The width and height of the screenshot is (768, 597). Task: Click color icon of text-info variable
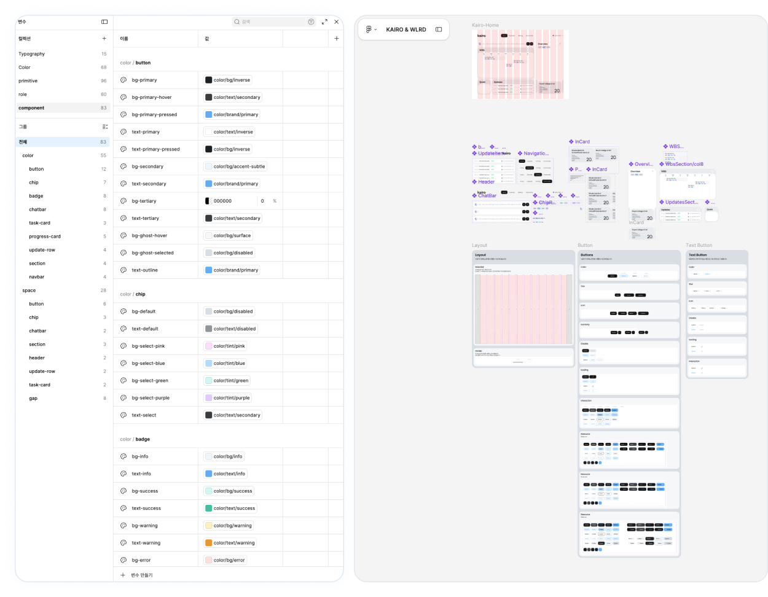(x=123, y=474)
